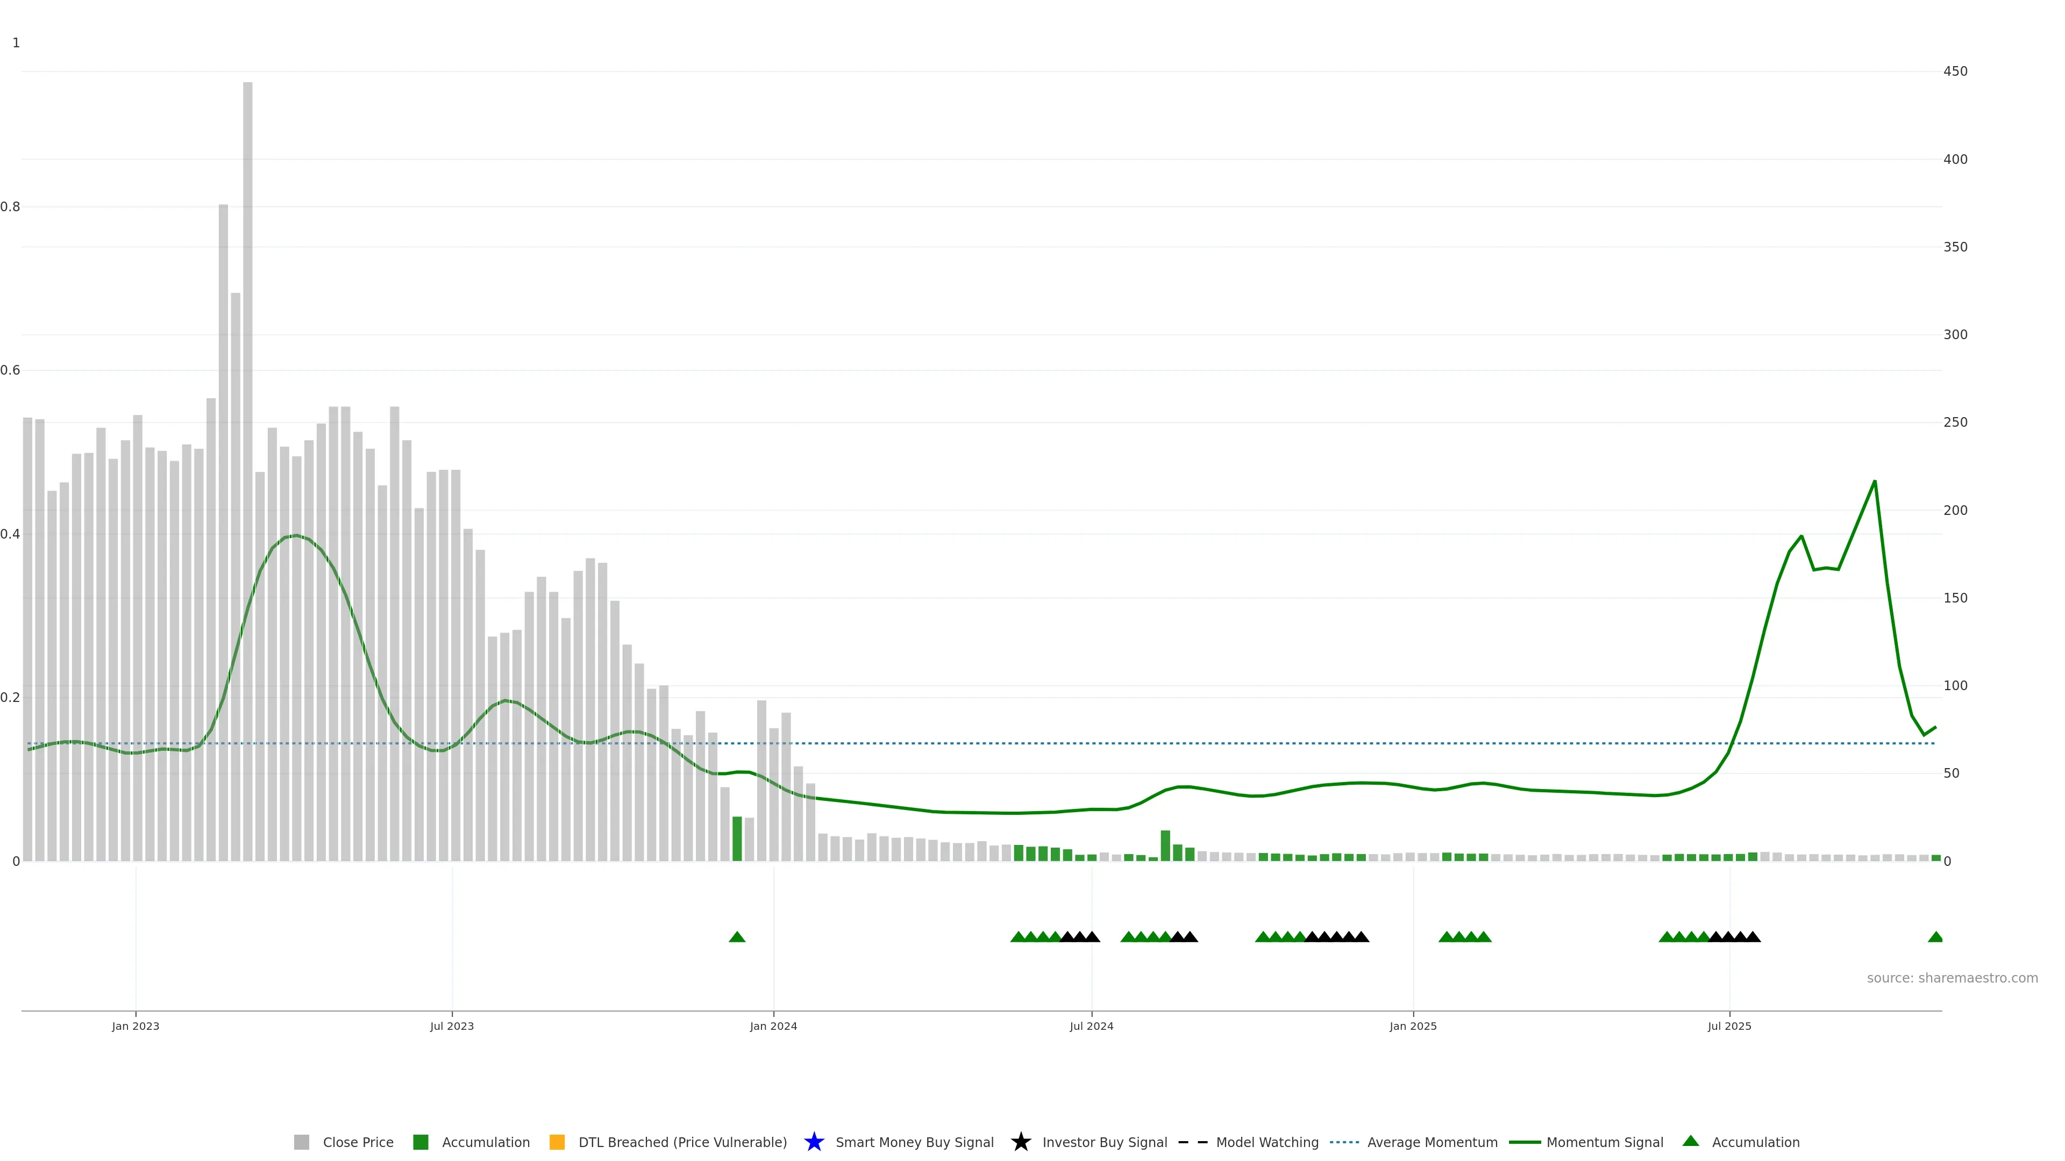Toggle the Smart Money Buy Signal legend label

pos(914,1142)
